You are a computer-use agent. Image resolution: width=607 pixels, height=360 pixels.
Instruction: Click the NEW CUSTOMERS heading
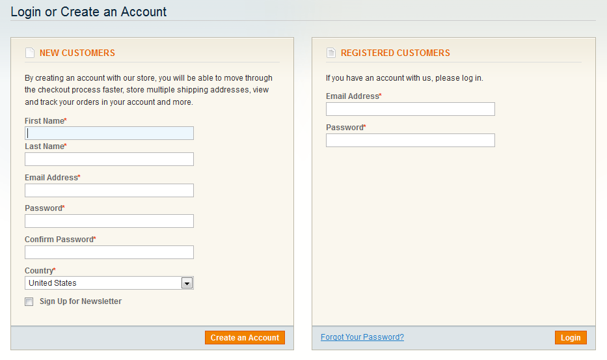[77, 53]
